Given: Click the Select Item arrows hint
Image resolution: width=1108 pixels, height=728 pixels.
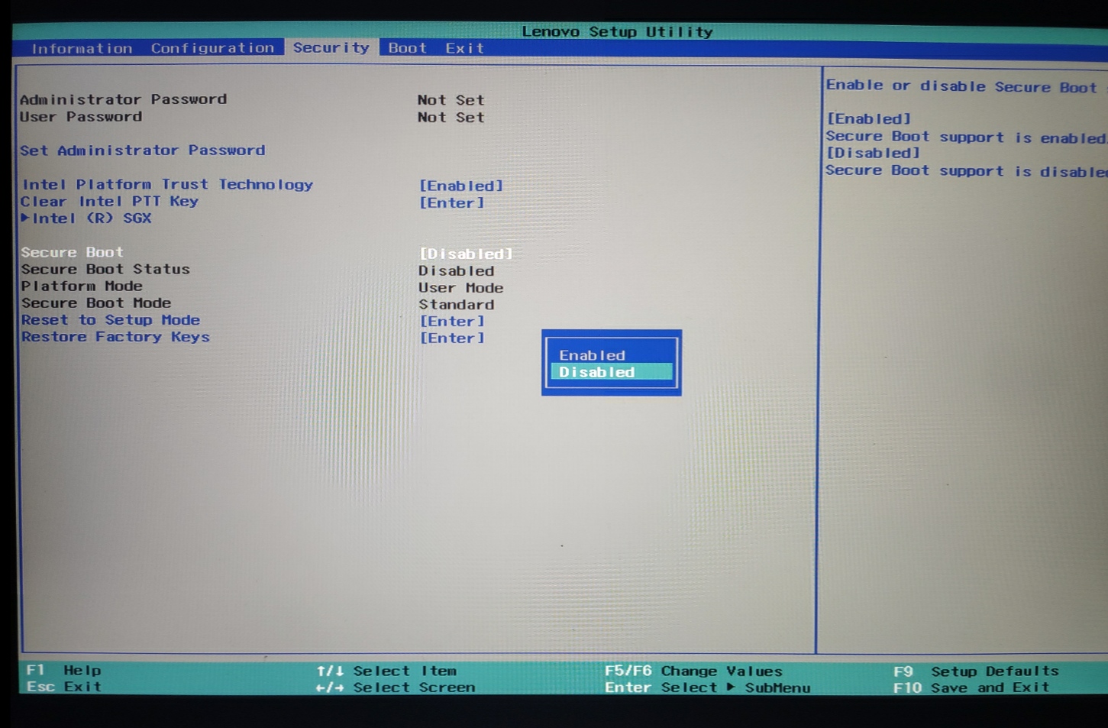Looking at the screenshot, I should (x=386, y=671).
